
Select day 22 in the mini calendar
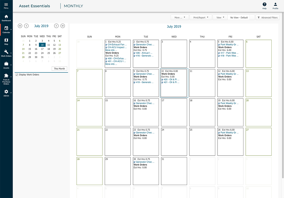point(30,53)
